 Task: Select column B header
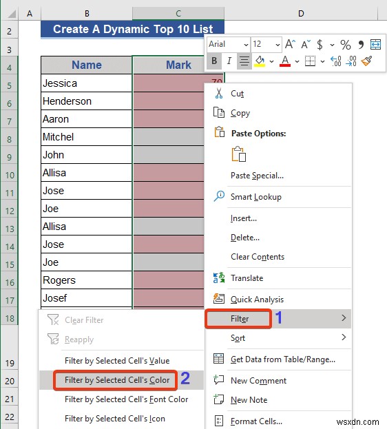(x=87, y=13)
